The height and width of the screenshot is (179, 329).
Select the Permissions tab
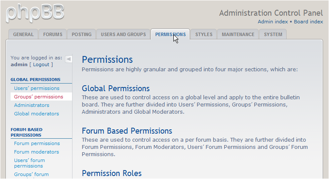(170, 34)
